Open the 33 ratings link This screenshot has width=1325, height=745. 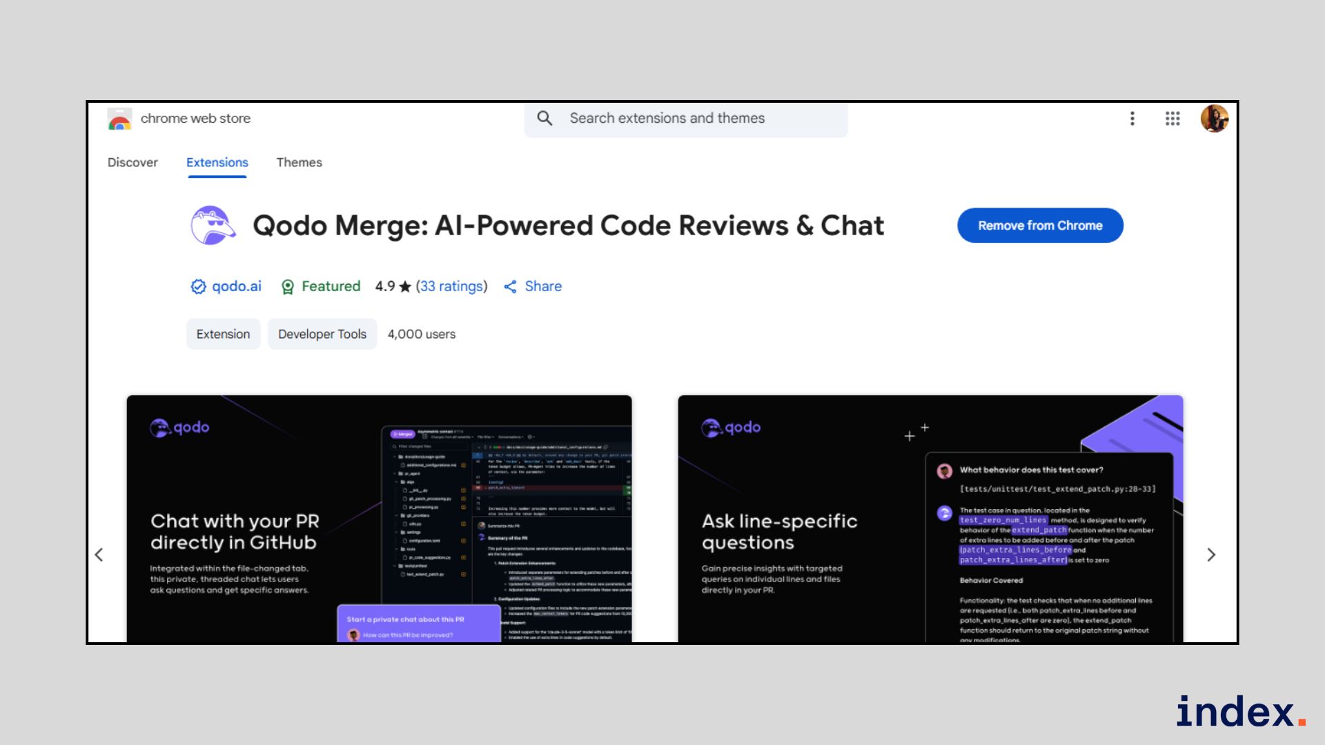(451, 286)
